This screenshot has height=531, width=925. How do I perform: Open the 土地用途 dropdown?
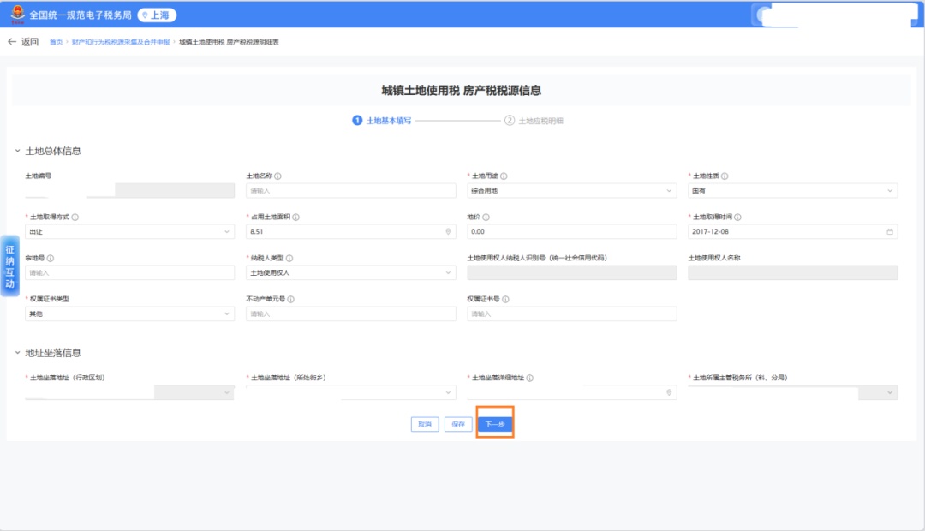571,191
